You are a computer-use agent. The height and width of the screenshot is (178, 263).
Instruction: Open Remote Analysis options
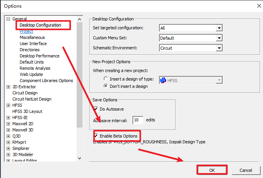35,68
